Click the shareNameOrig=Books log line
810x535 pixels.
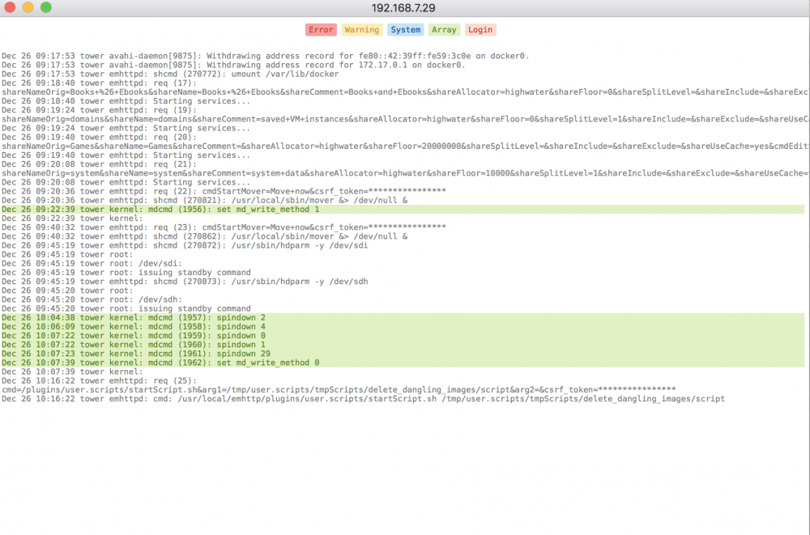point(404,92)
